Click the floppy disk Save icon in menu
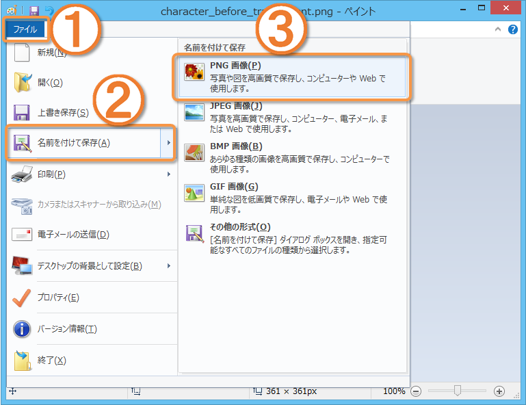Screen dimensions: 526x405 coord(23,112)
